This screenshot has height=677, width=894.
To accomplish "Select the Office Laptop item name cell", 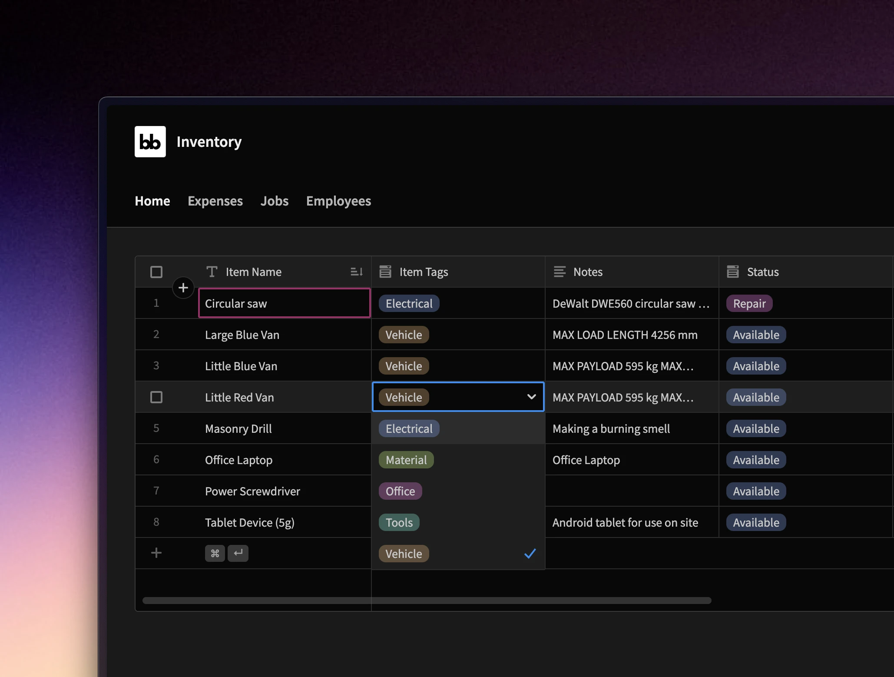I will coord(285,460).
